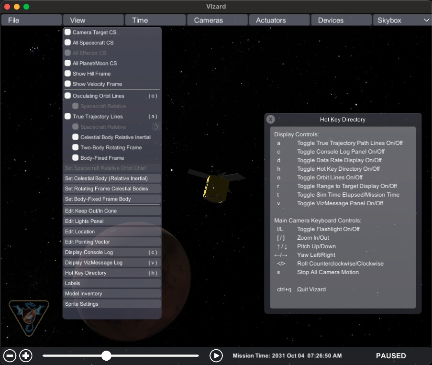
Task: Open the Cameras menu
Action: tap(217, 20)
